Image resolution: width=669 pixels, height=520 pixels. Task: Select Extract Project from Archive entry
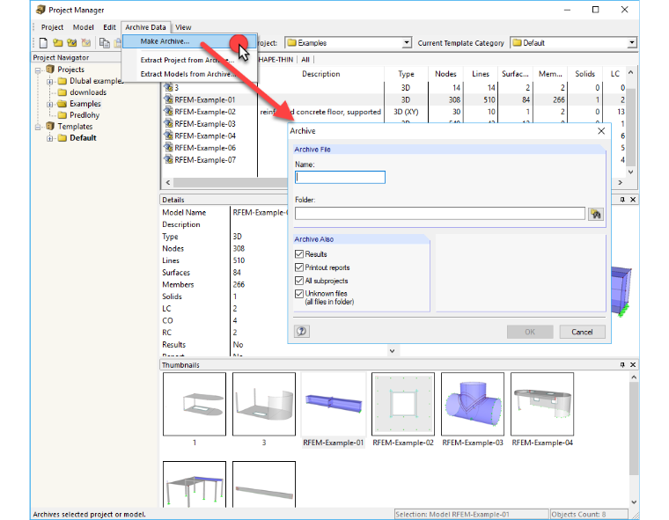click(189, 60)
